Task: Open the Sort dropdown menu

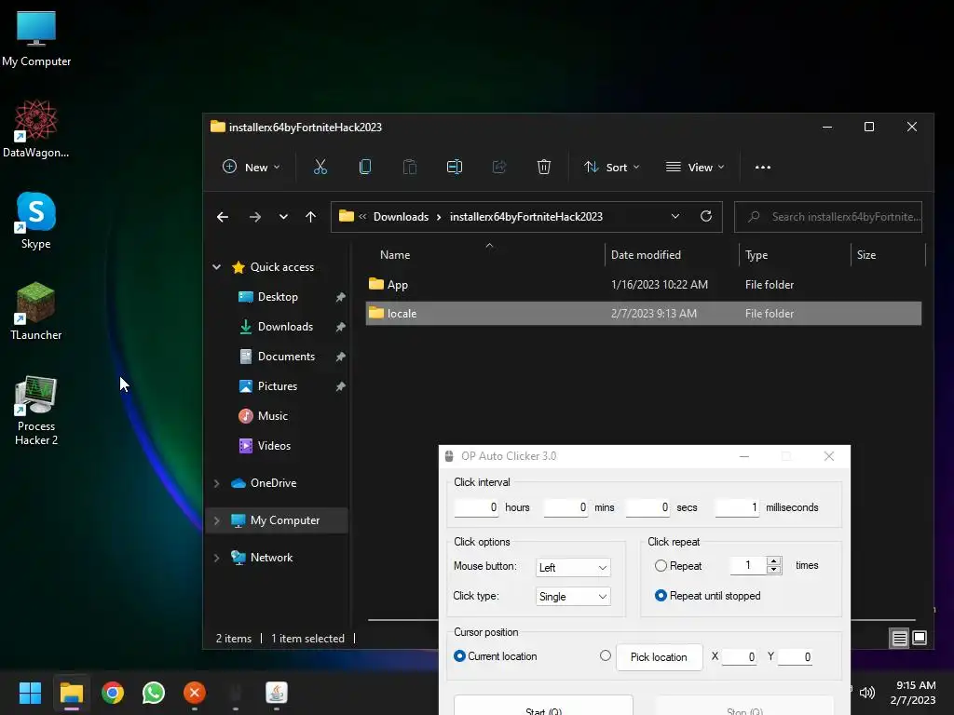Action: (611, 168)
